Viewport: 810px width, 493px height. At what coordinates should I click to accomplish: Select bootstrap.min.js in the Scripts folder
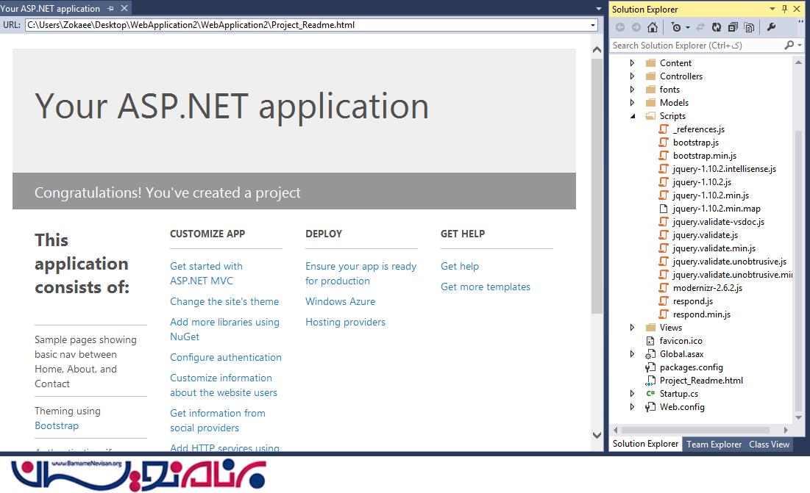point(704,156)
